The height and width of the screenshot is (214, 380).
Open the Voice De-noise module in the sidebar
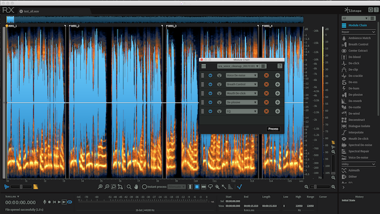(355, 158)
